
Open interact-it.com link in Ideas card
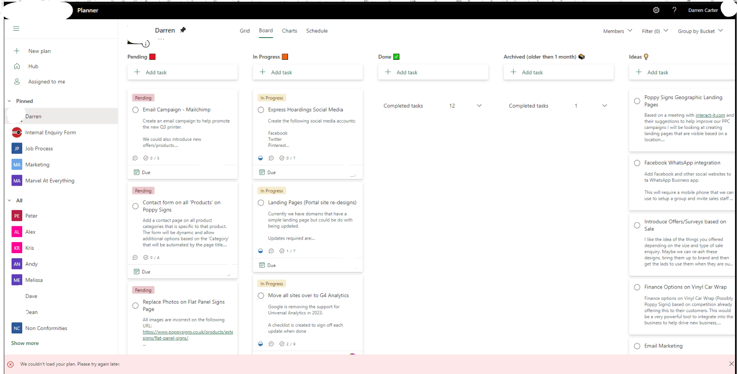710,115
